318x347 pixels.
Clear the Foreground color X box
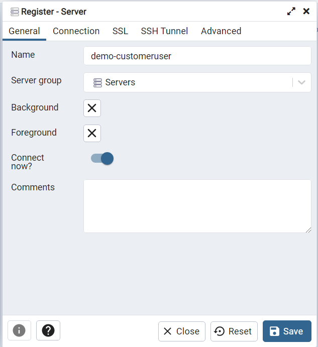click(92, 133)
